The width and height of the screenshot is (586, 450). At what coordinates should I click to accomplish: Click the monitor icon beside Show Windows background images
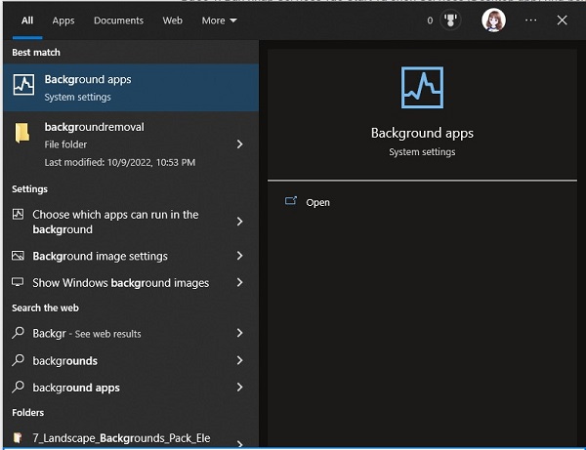(x=19, y=283)
